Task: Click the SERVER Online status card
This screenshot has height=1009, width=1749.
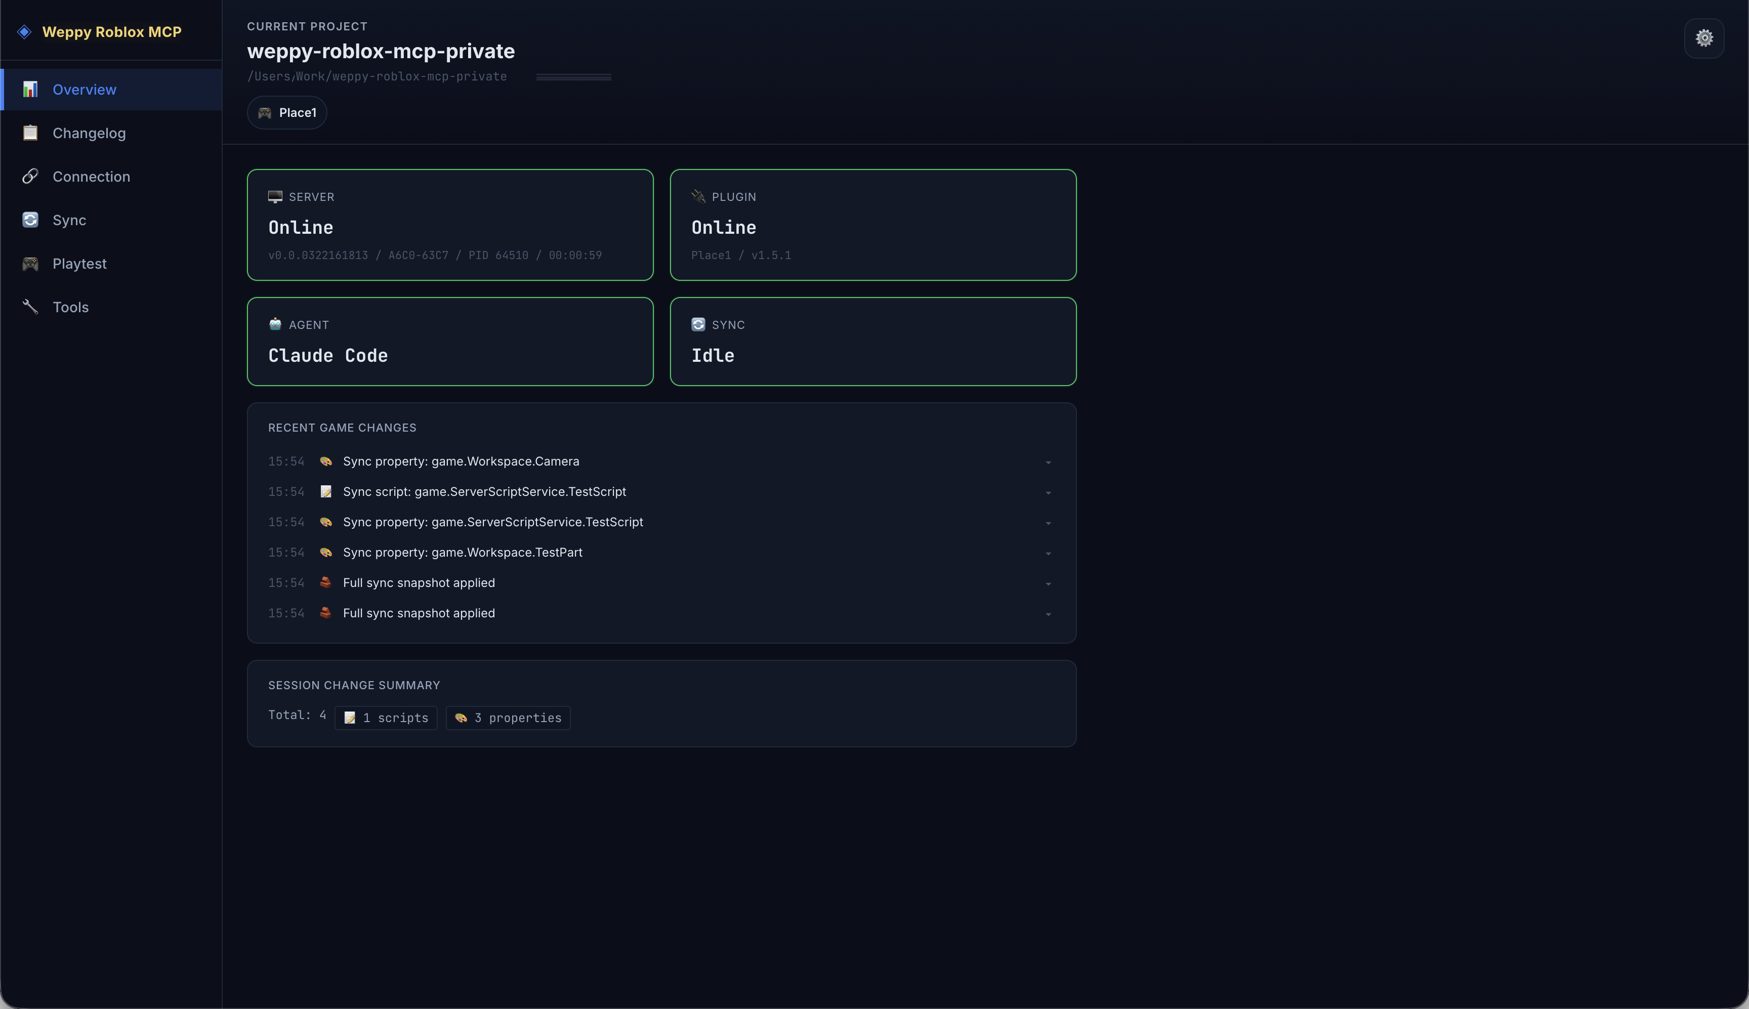Action: (450, 225)
